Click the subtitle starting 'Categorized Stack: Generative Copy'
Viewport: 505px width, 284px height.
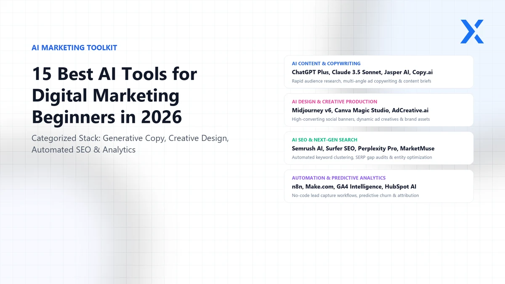pos(130,144)
